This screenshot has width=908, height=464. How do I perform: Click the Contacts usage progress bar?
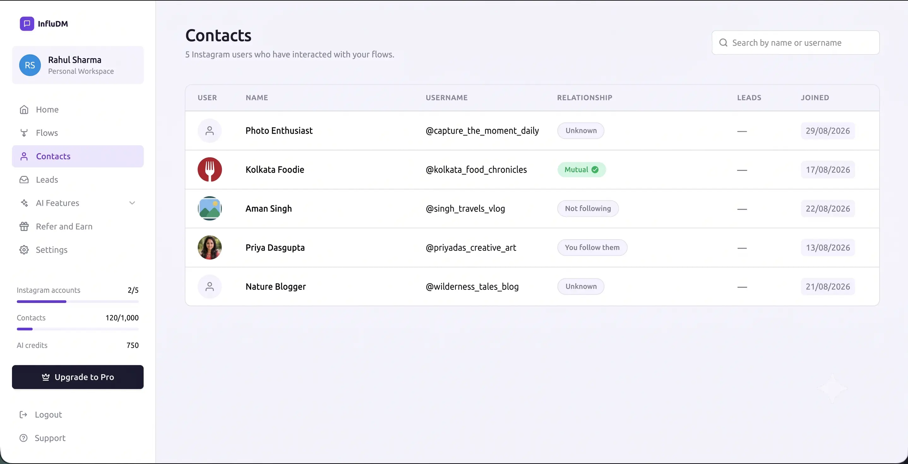point(78,329)
